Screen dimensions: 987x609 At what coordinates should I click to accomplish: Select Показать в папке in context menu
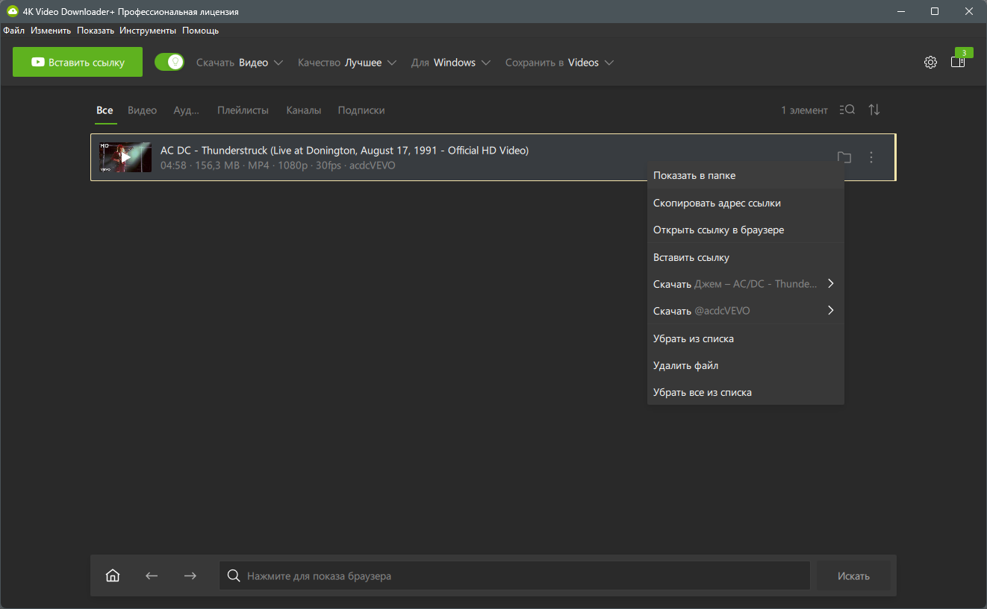pyautogui.click(x=745, y=176)
